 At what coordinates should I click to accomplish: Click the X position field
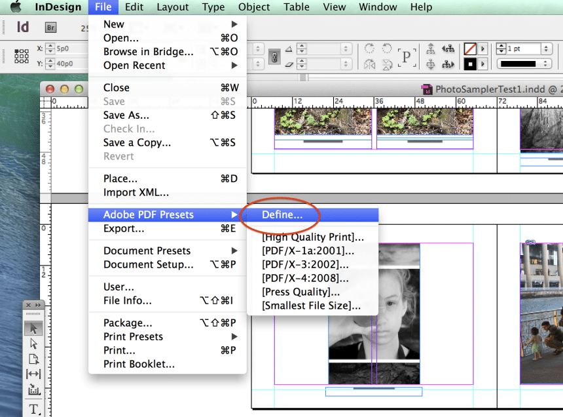tap(71, 49)
